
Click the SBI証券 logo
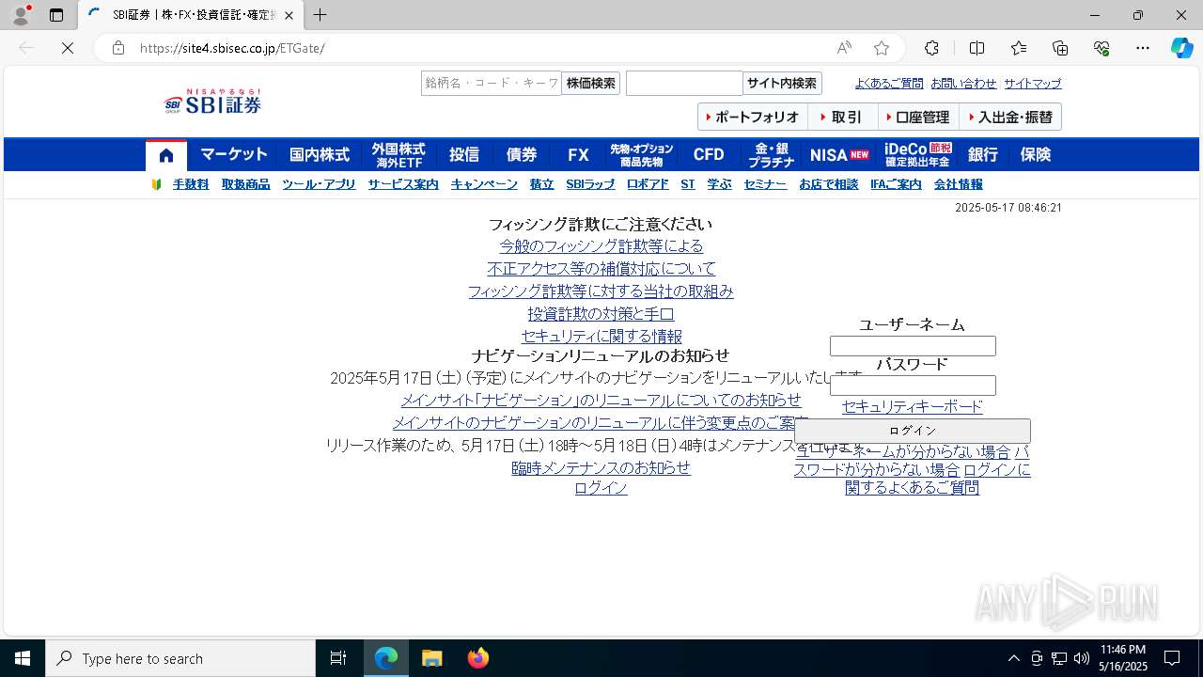(x=212, y=102)
